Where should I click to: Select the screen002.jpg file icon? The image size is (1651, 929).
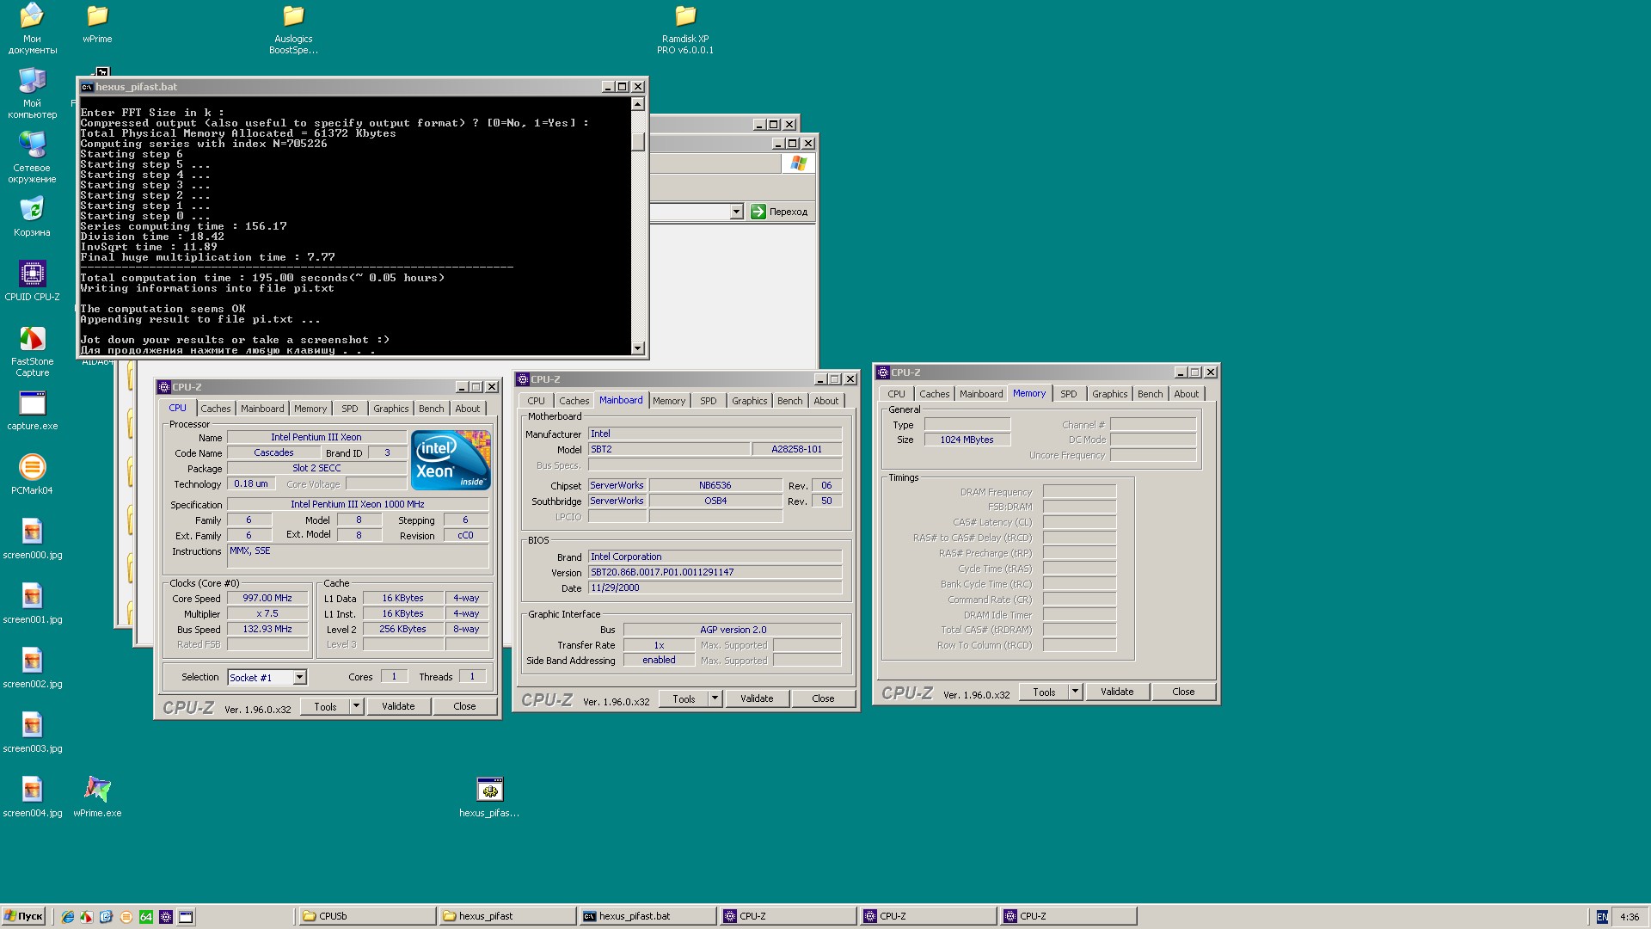(x=32, y=668)
